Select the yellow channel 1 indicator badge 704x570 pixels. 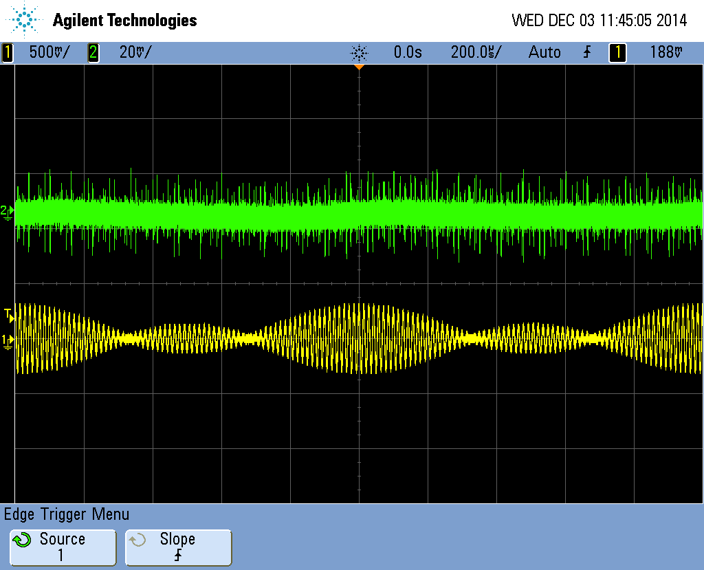pyautogui.click(x=8, y=52)
